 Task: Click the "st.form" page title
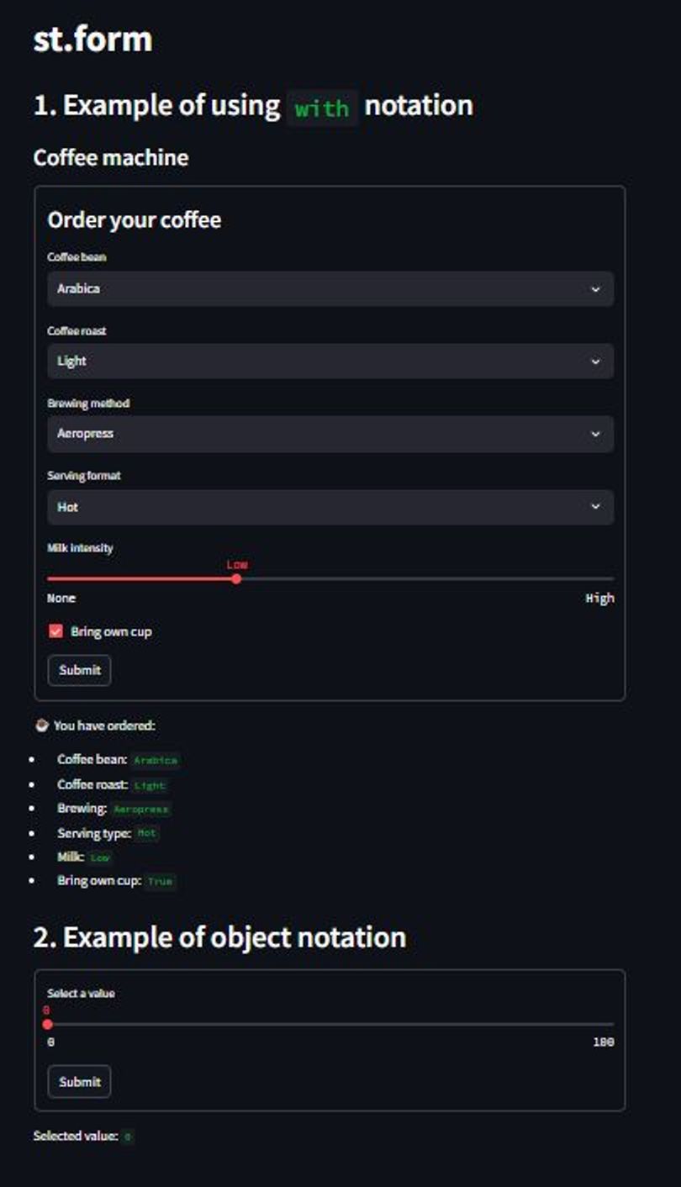pos(92,40)
